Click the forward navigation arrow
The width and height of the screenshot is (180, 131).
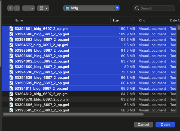17,8
